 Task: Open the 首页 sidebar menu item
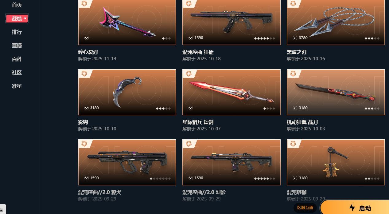click(x=17, y=5)
